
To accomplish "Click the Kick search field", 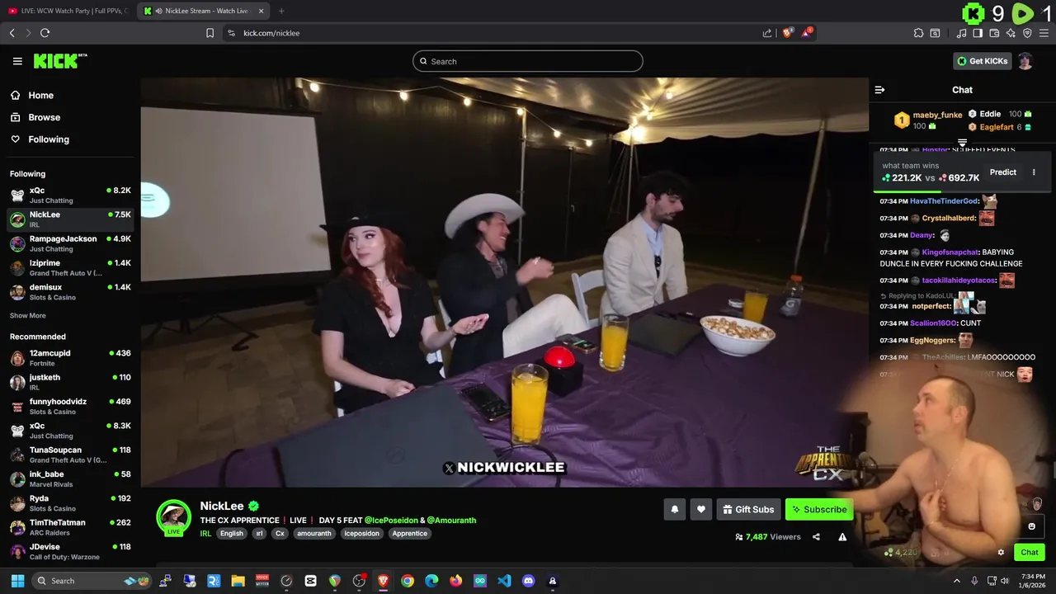I will [x=528, y=61].
